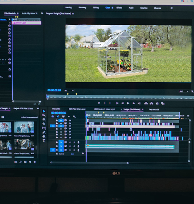Add a marker using timeline header marker icon
194x204 pixels.
pyautogui.click(x=69, y=117)
